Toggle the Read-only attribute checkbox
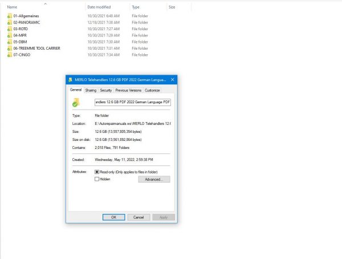 coord(97,172)
